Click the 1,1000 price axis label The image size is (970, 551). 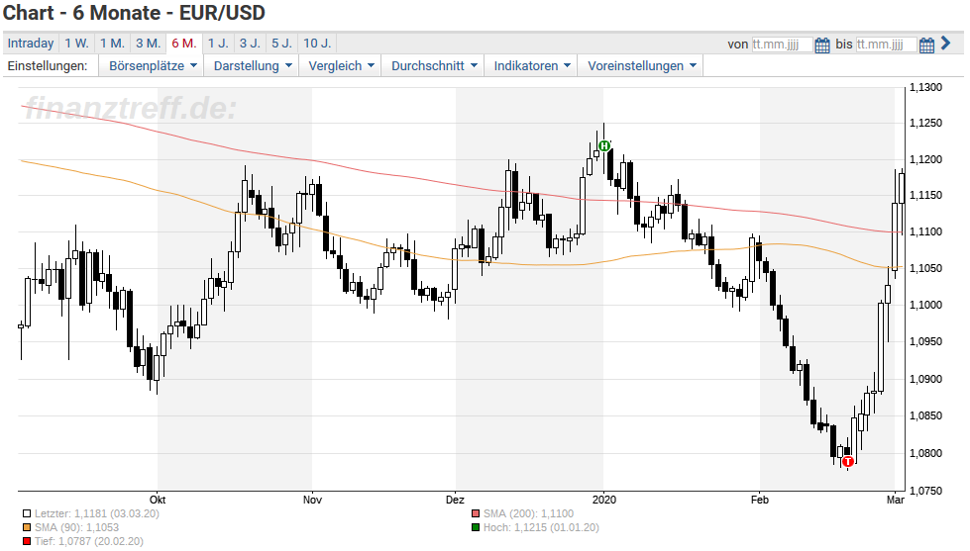point(925,305)
